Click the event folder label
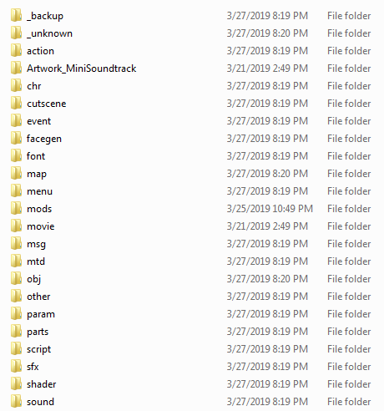The image size is (384, 411). click(x=38, y=121)
